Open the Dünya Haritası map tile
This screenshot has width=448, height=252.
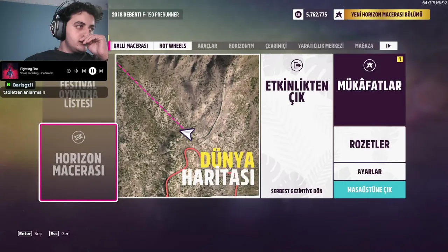[188, 126]
